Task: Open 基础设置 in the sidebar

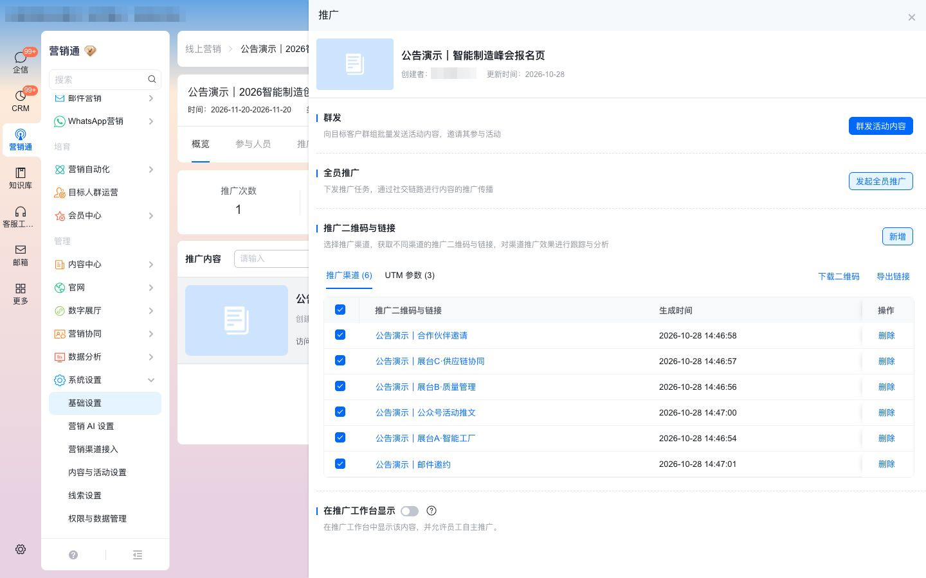Action: (x=105, y=403)
